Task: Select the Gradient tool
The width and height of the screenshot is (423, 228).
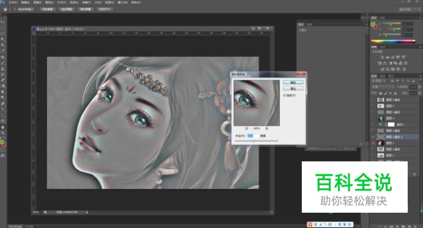Action: coord(2,86)
